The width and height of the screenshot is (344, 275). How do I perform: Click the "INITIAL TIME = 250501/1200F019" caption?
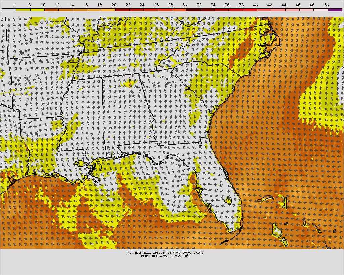pos(166,256)
